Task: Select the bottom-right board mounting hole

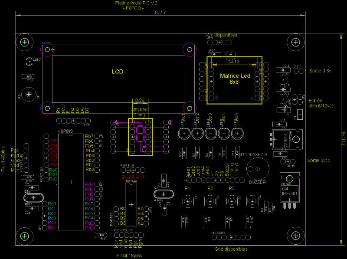Action: [x=296, y=236]
